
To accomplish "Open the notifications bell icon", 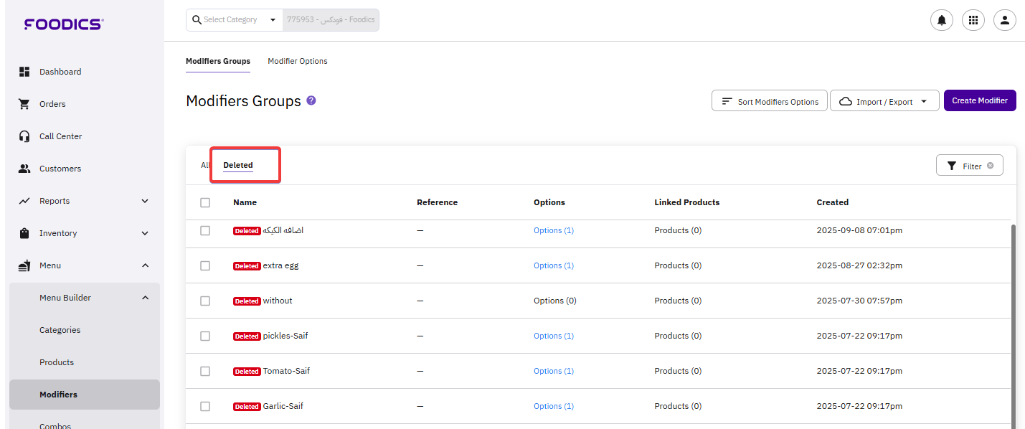I will [941, 21].
